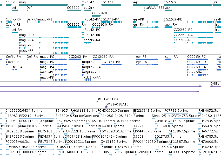221x156 pixels.
Task: Click the CoVIIc-RB transcript label
Action: point(13,25)
